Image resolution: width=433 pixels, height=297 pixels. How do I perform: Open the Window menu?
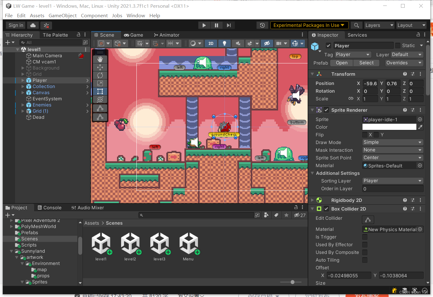click(136, 15)
